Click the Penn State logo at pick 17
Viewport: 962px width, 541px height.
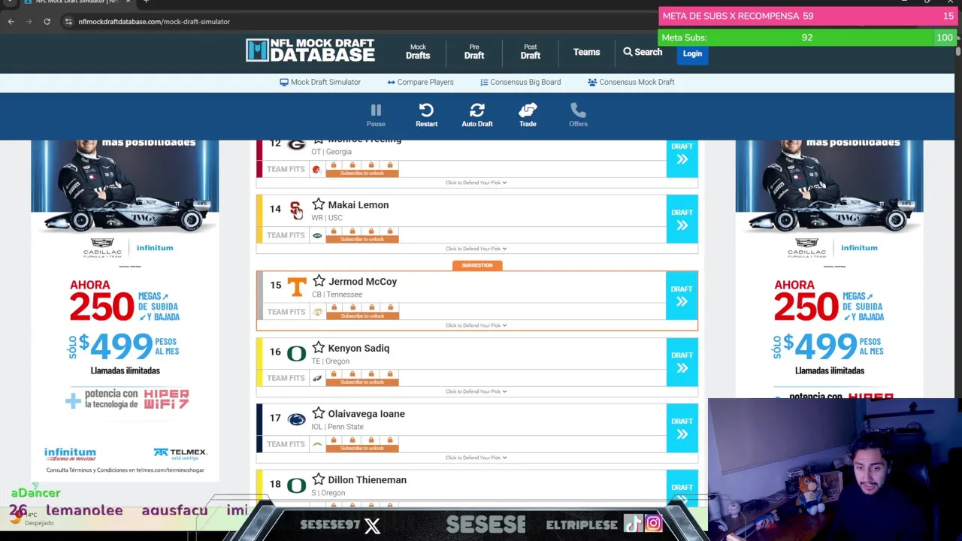pos(297,419)
